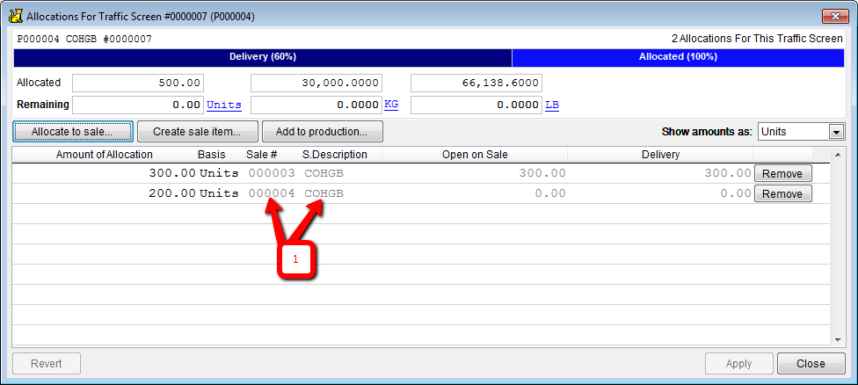The image size is (858, 385).
Task: Select sale number 000003 cell
Action: (272, 174)
